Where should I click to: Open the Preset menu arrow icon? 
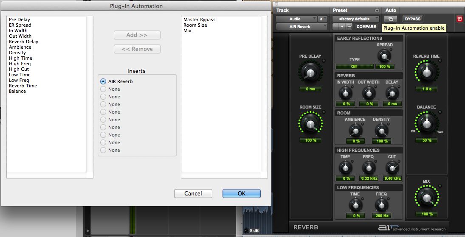(377, 10)
